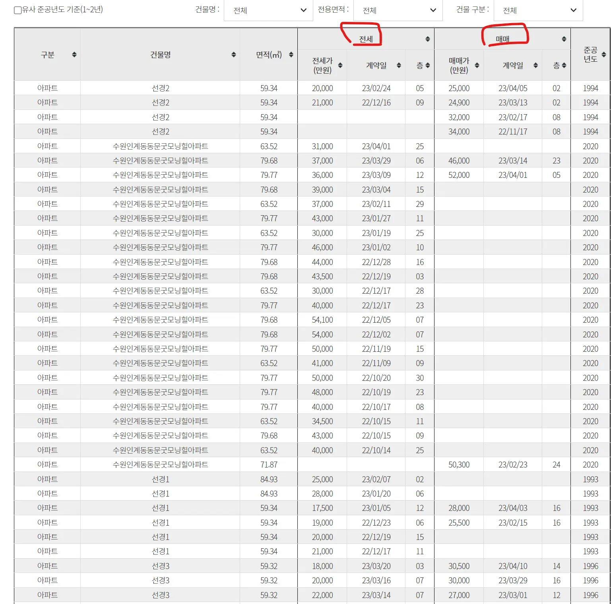
Task: Click the 매매 group header label
Action: pyautogui.click(x=502, y=39)
